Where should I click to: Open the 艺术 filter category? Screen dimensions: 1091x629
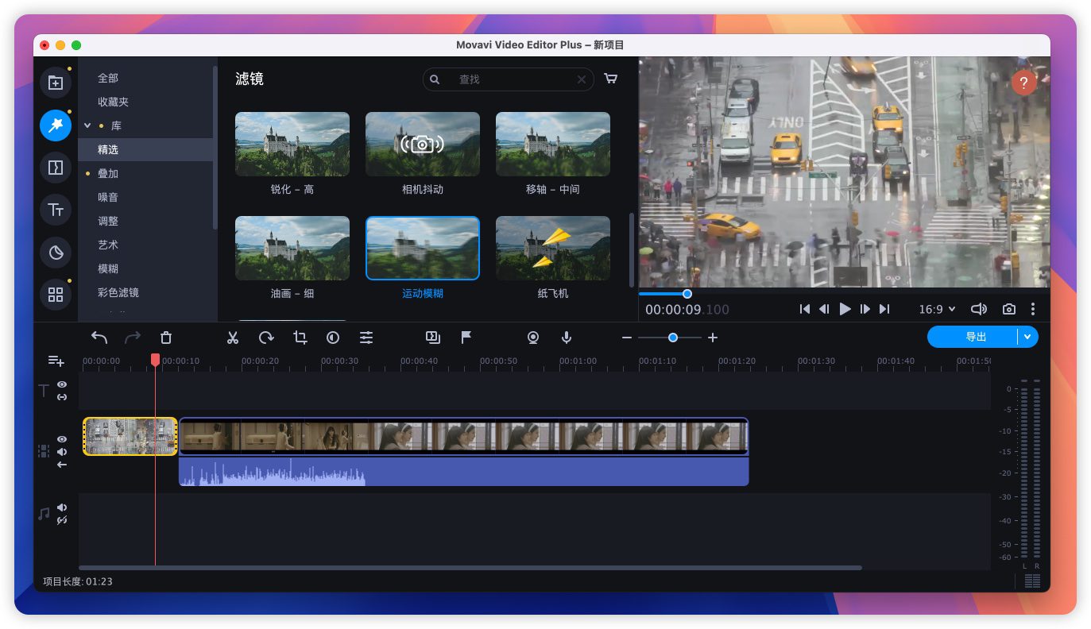pyautogui.click(x=108, y=245)
